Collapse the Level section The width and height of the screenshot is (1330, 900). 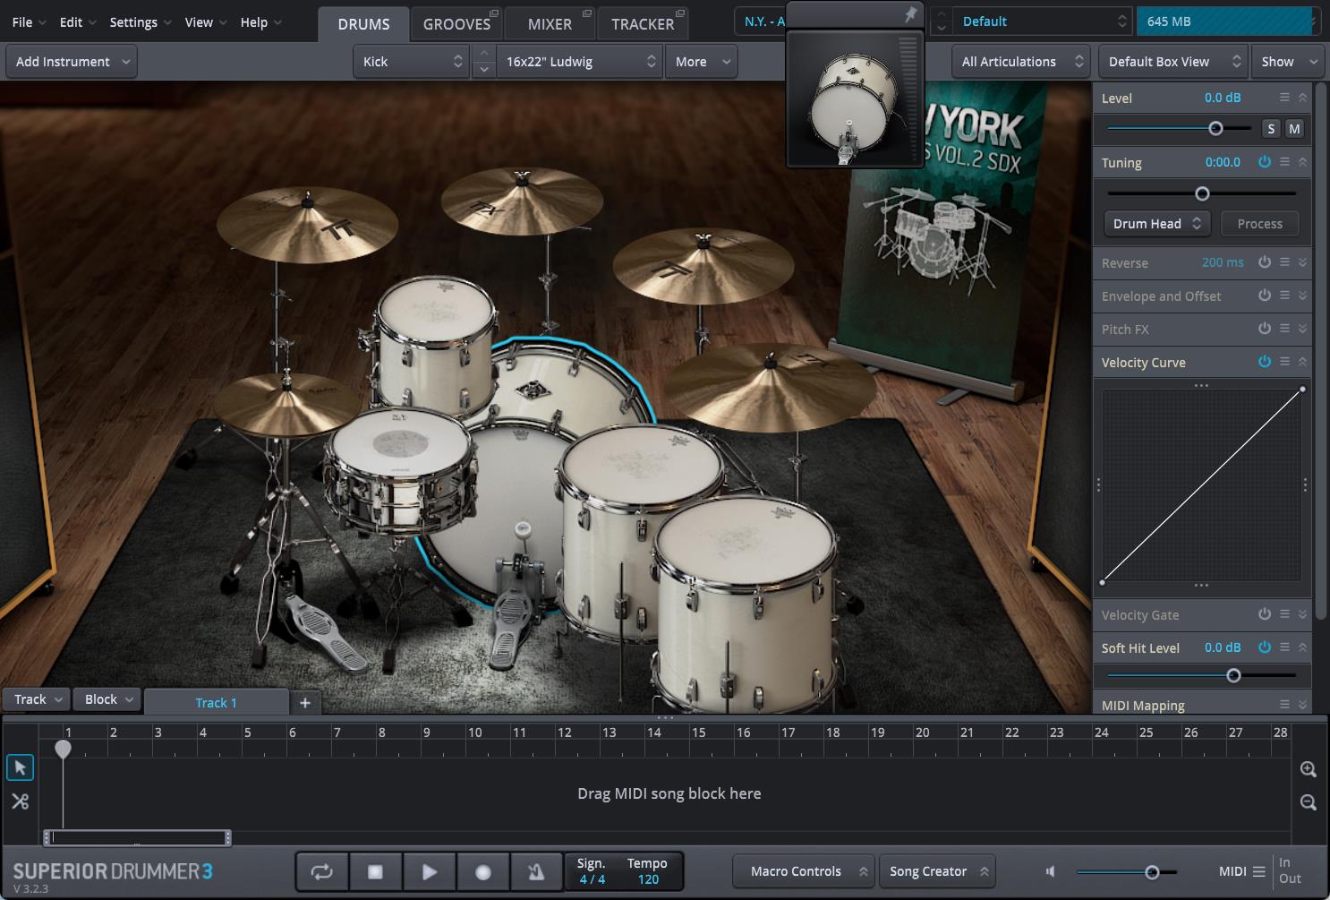(x=1303, y=98)
